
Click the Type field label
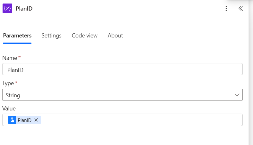pyautogui.click(x=8, y=83)
